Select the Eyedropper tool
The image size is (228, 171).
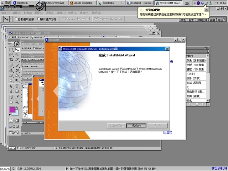point(17,97)
